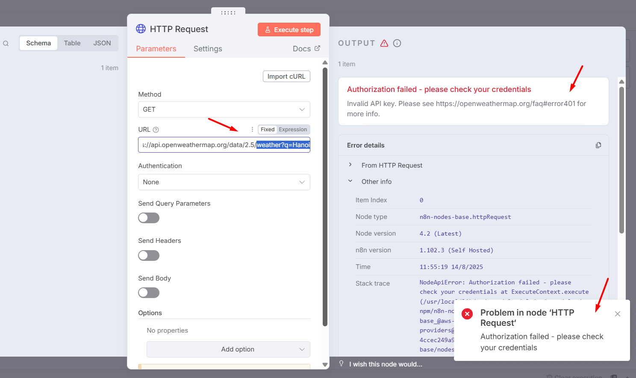
Task: Open the Authentication None dropdown
Action: [224, 182]
